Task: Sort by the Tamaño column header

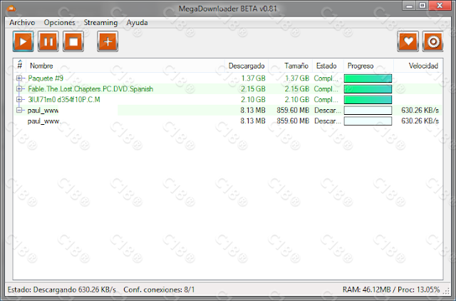Action: [290, 66]
